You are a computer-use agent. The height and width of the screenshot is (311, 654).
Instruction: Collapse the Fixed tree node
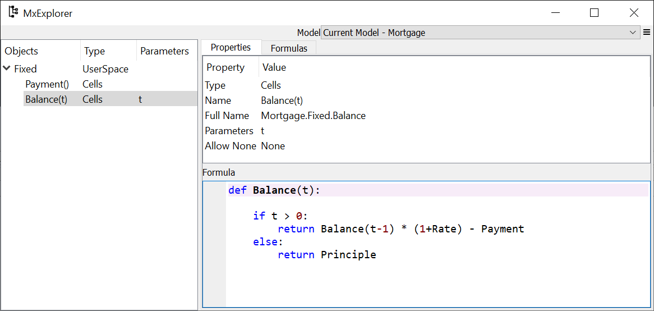7,69
